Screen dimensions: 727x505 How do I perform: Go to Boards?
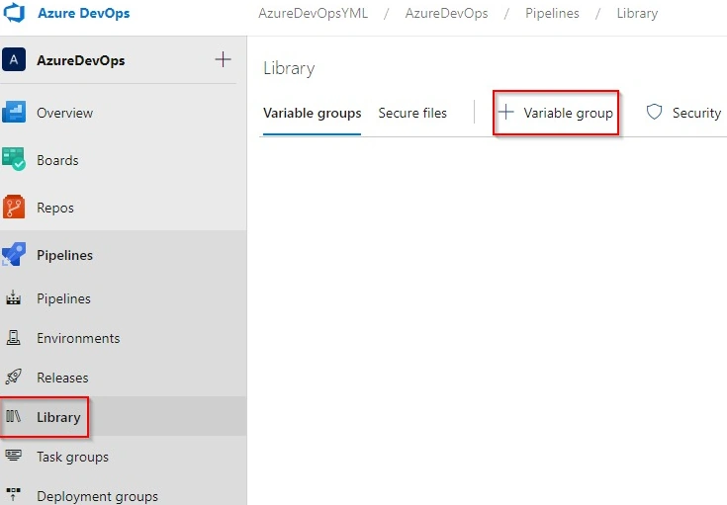pos(57,160)
